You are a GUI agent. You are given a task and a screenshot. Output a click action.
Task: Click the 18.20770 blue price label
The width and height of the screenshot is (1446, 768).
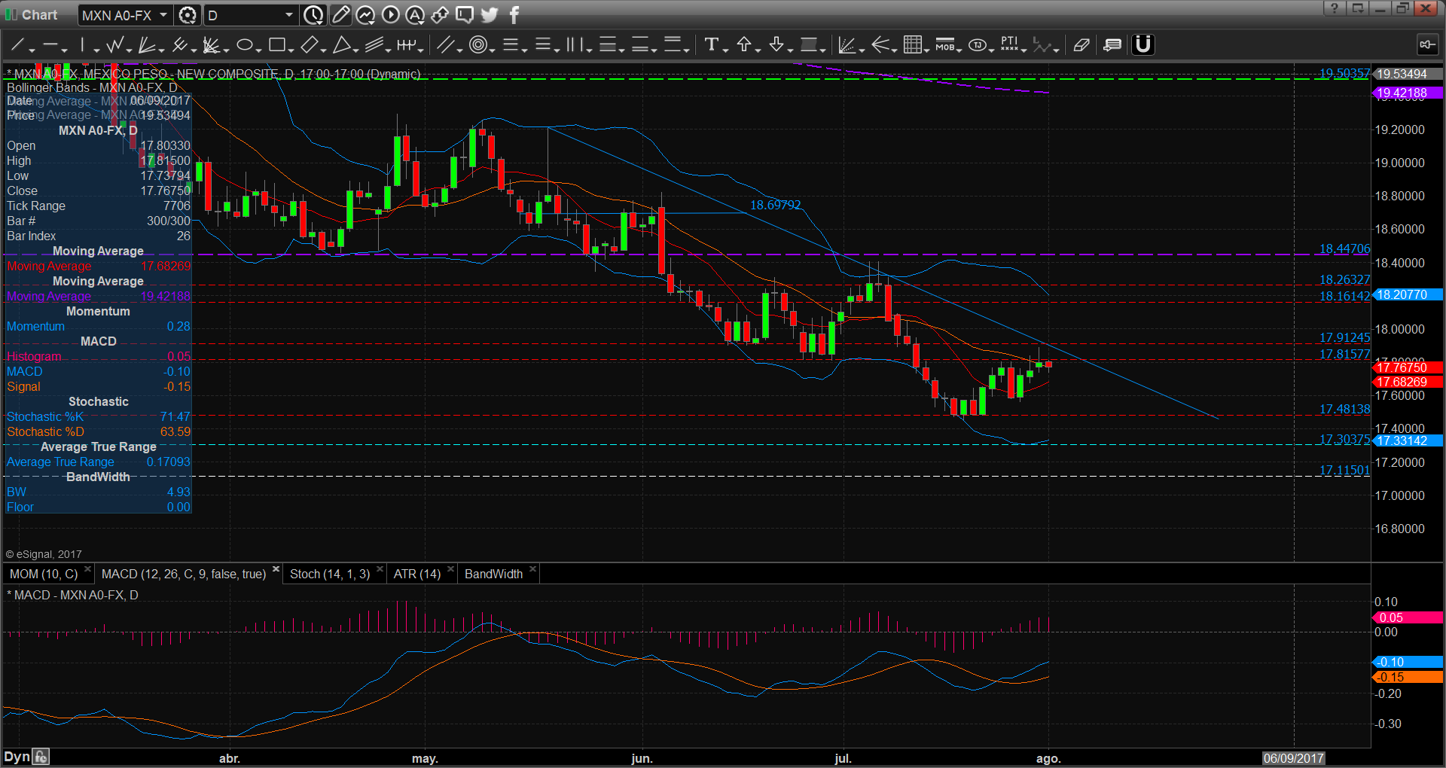[1408, 294]
